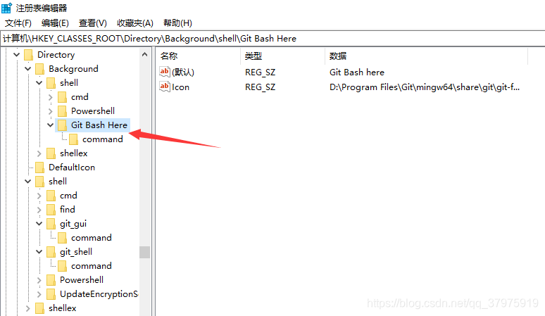Expand the find key chevron

coord(39,210)
